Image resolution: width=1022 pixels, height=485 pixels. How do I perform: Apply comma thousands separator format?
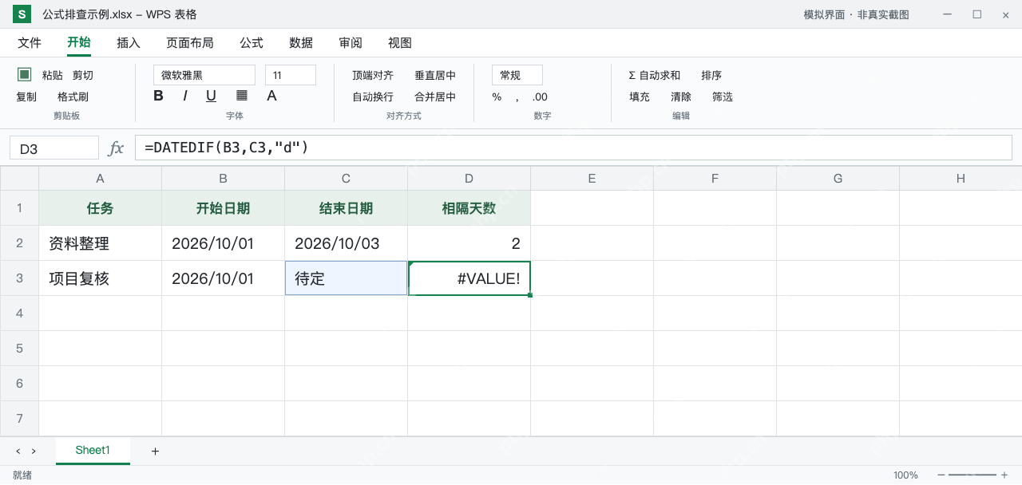coord(517,97)
